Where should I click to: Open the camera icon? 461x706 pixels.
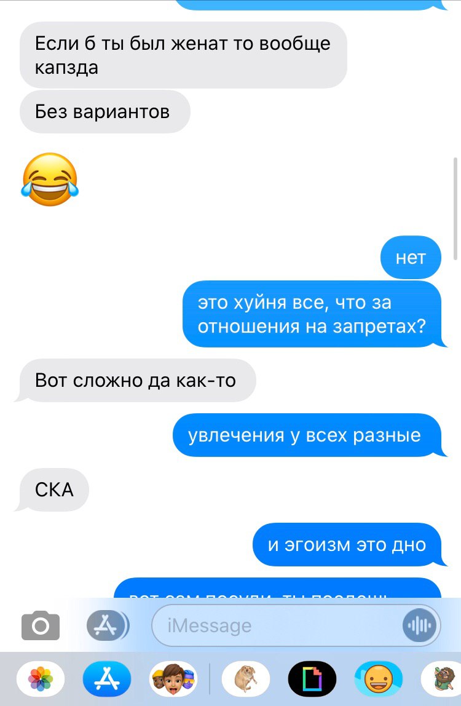[x=41, y=625]
